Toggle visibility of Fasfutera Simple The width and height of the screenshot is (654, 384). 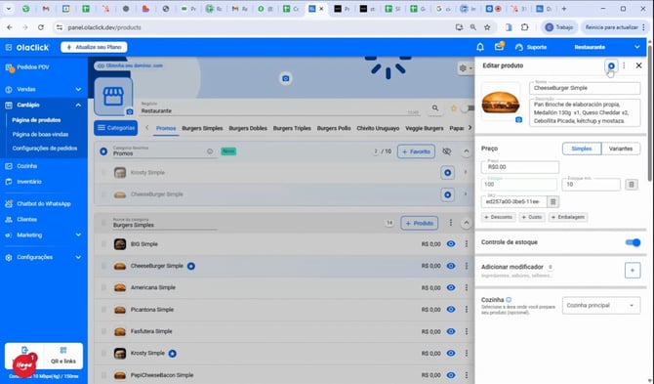(x=451, y=331)
